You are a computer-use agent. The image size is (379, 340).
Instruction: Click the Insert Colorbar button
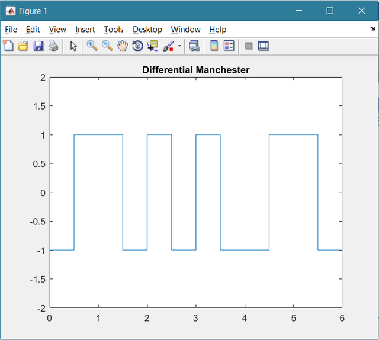214,46
